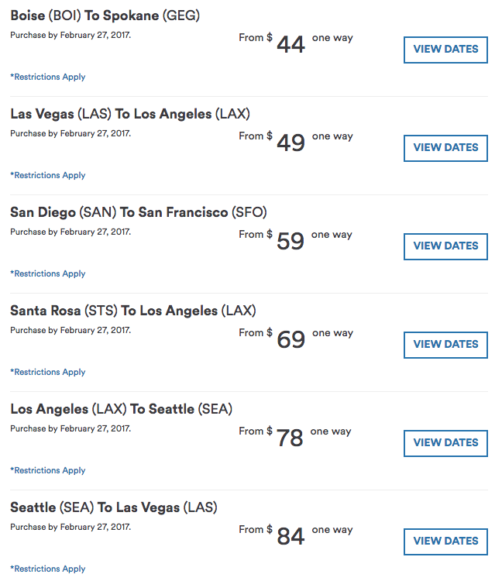Open Restrictions Apply under Los Angeles to Seattle

click(x=48, y=470)
